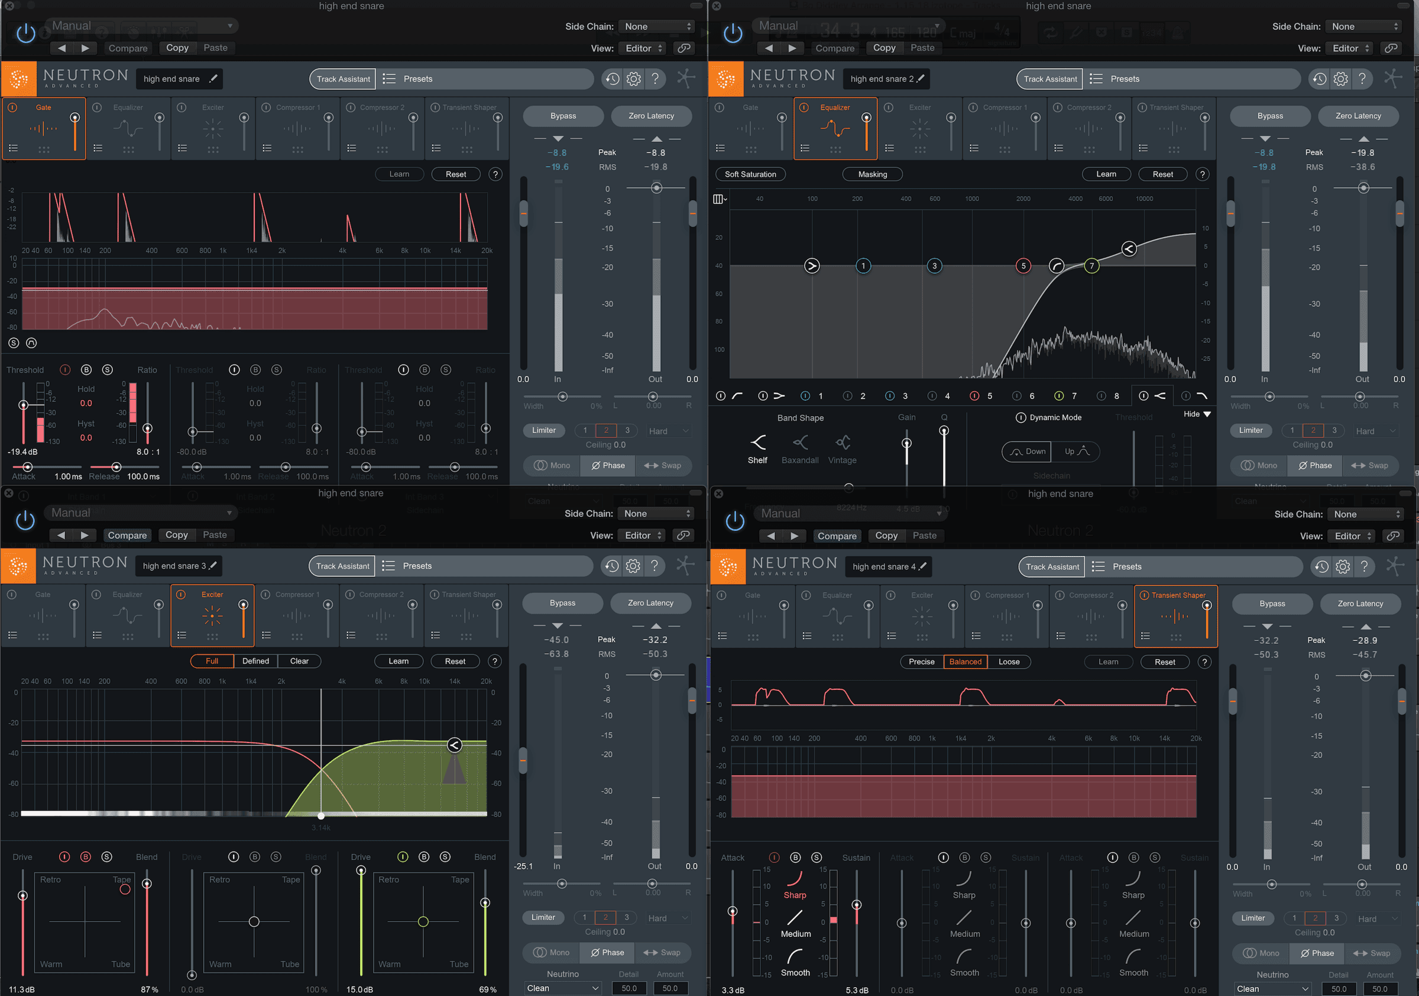1419x996 pixels.
Task: Open Neutrino Clean dropdown in high end snare 3
Action: (x=562, y=988)
